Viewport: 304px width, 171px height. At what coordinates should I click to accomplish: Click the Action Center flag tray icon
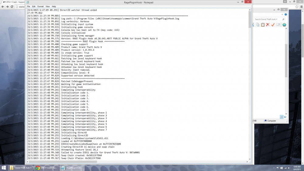pos(278,168)
